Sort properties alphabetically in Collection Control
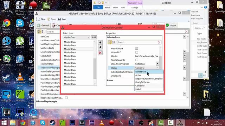The width and height of the screenshot is (225, 126). click(x=114, y=42)
